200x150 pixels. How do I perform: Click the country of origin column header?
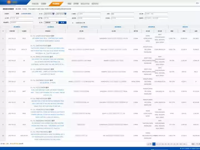(136, 31)
